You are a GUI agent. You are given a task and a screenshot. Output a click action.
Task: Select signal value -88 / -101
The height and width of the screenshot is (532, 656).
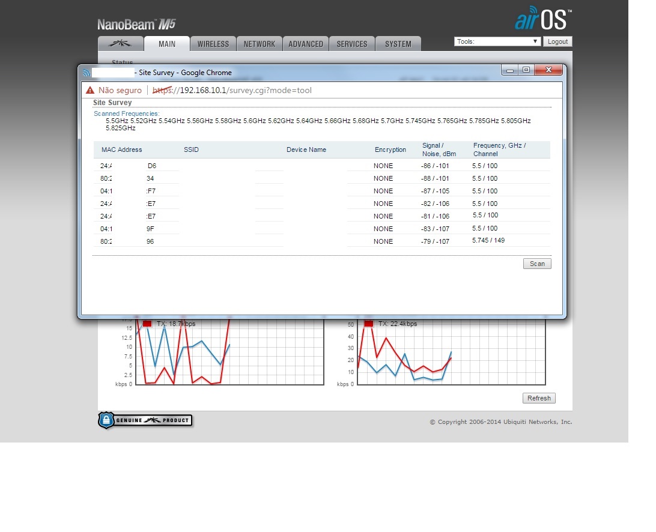tap(435, 178)
